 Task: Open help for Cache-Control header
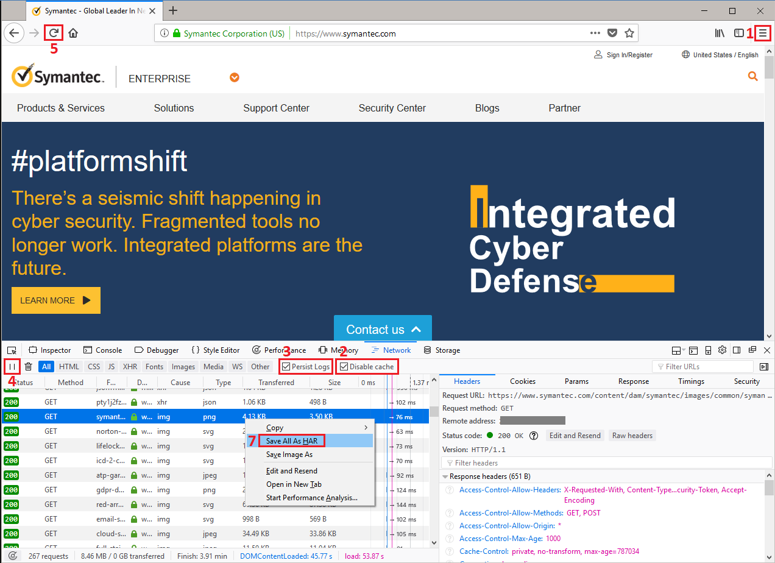[450, 551]
